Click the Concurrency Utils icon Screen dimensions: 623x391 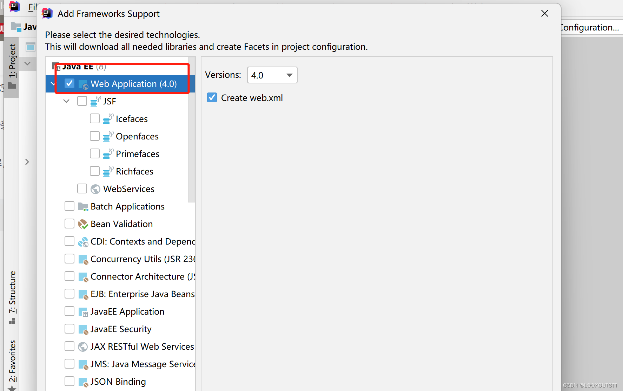pos(83,260)
